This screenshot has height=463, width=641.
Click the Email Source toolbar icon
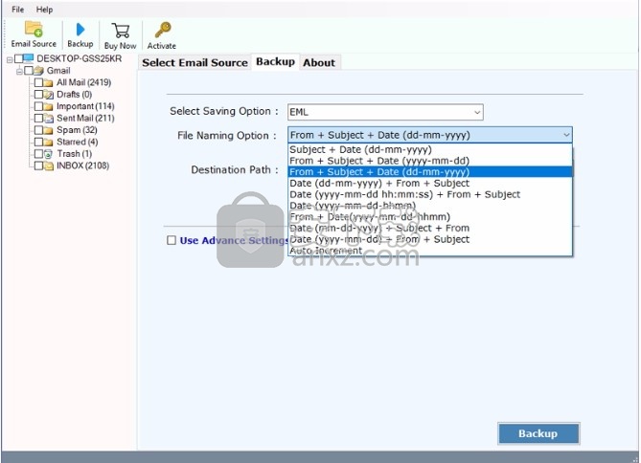(x=34, y=30)
